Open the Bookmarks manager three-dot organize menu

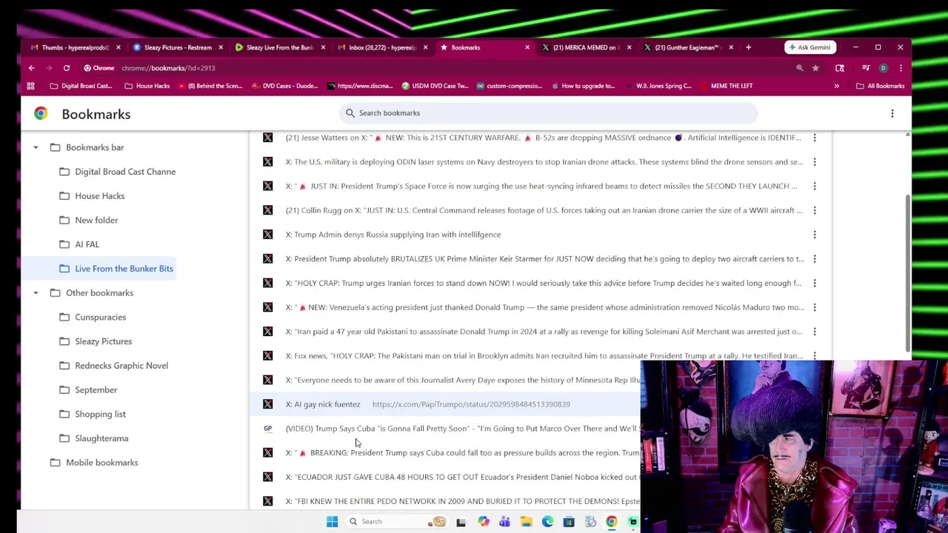[x=892, y=113]
